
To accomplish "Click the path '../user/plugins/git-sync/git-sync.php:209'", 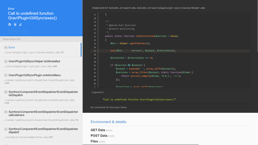I will pyautogui.click(x=30, y=66).
